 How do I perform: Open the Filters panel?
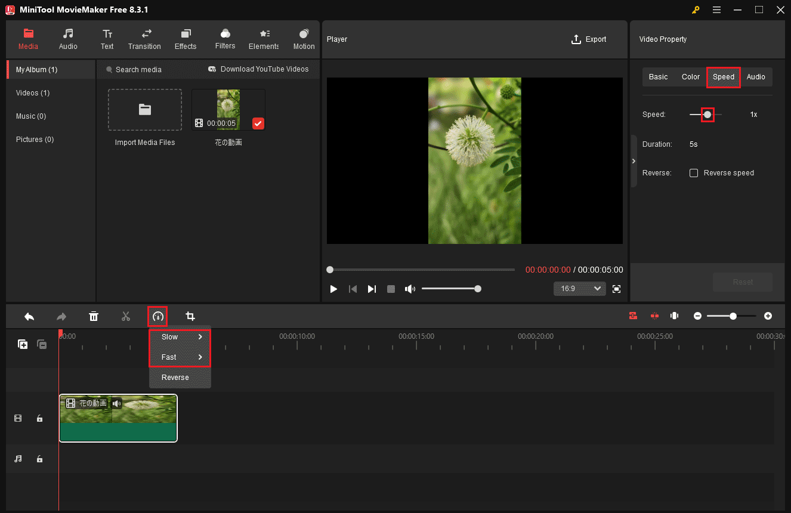coord(225,39)
